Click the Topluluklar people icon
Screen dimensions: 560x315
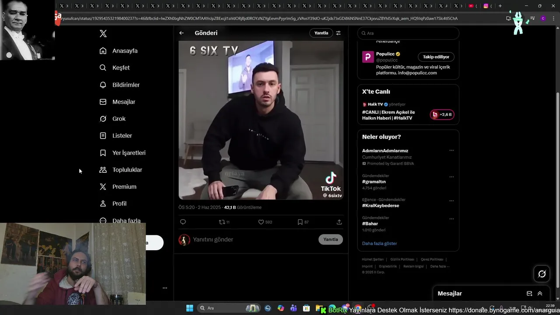point(103,170)
